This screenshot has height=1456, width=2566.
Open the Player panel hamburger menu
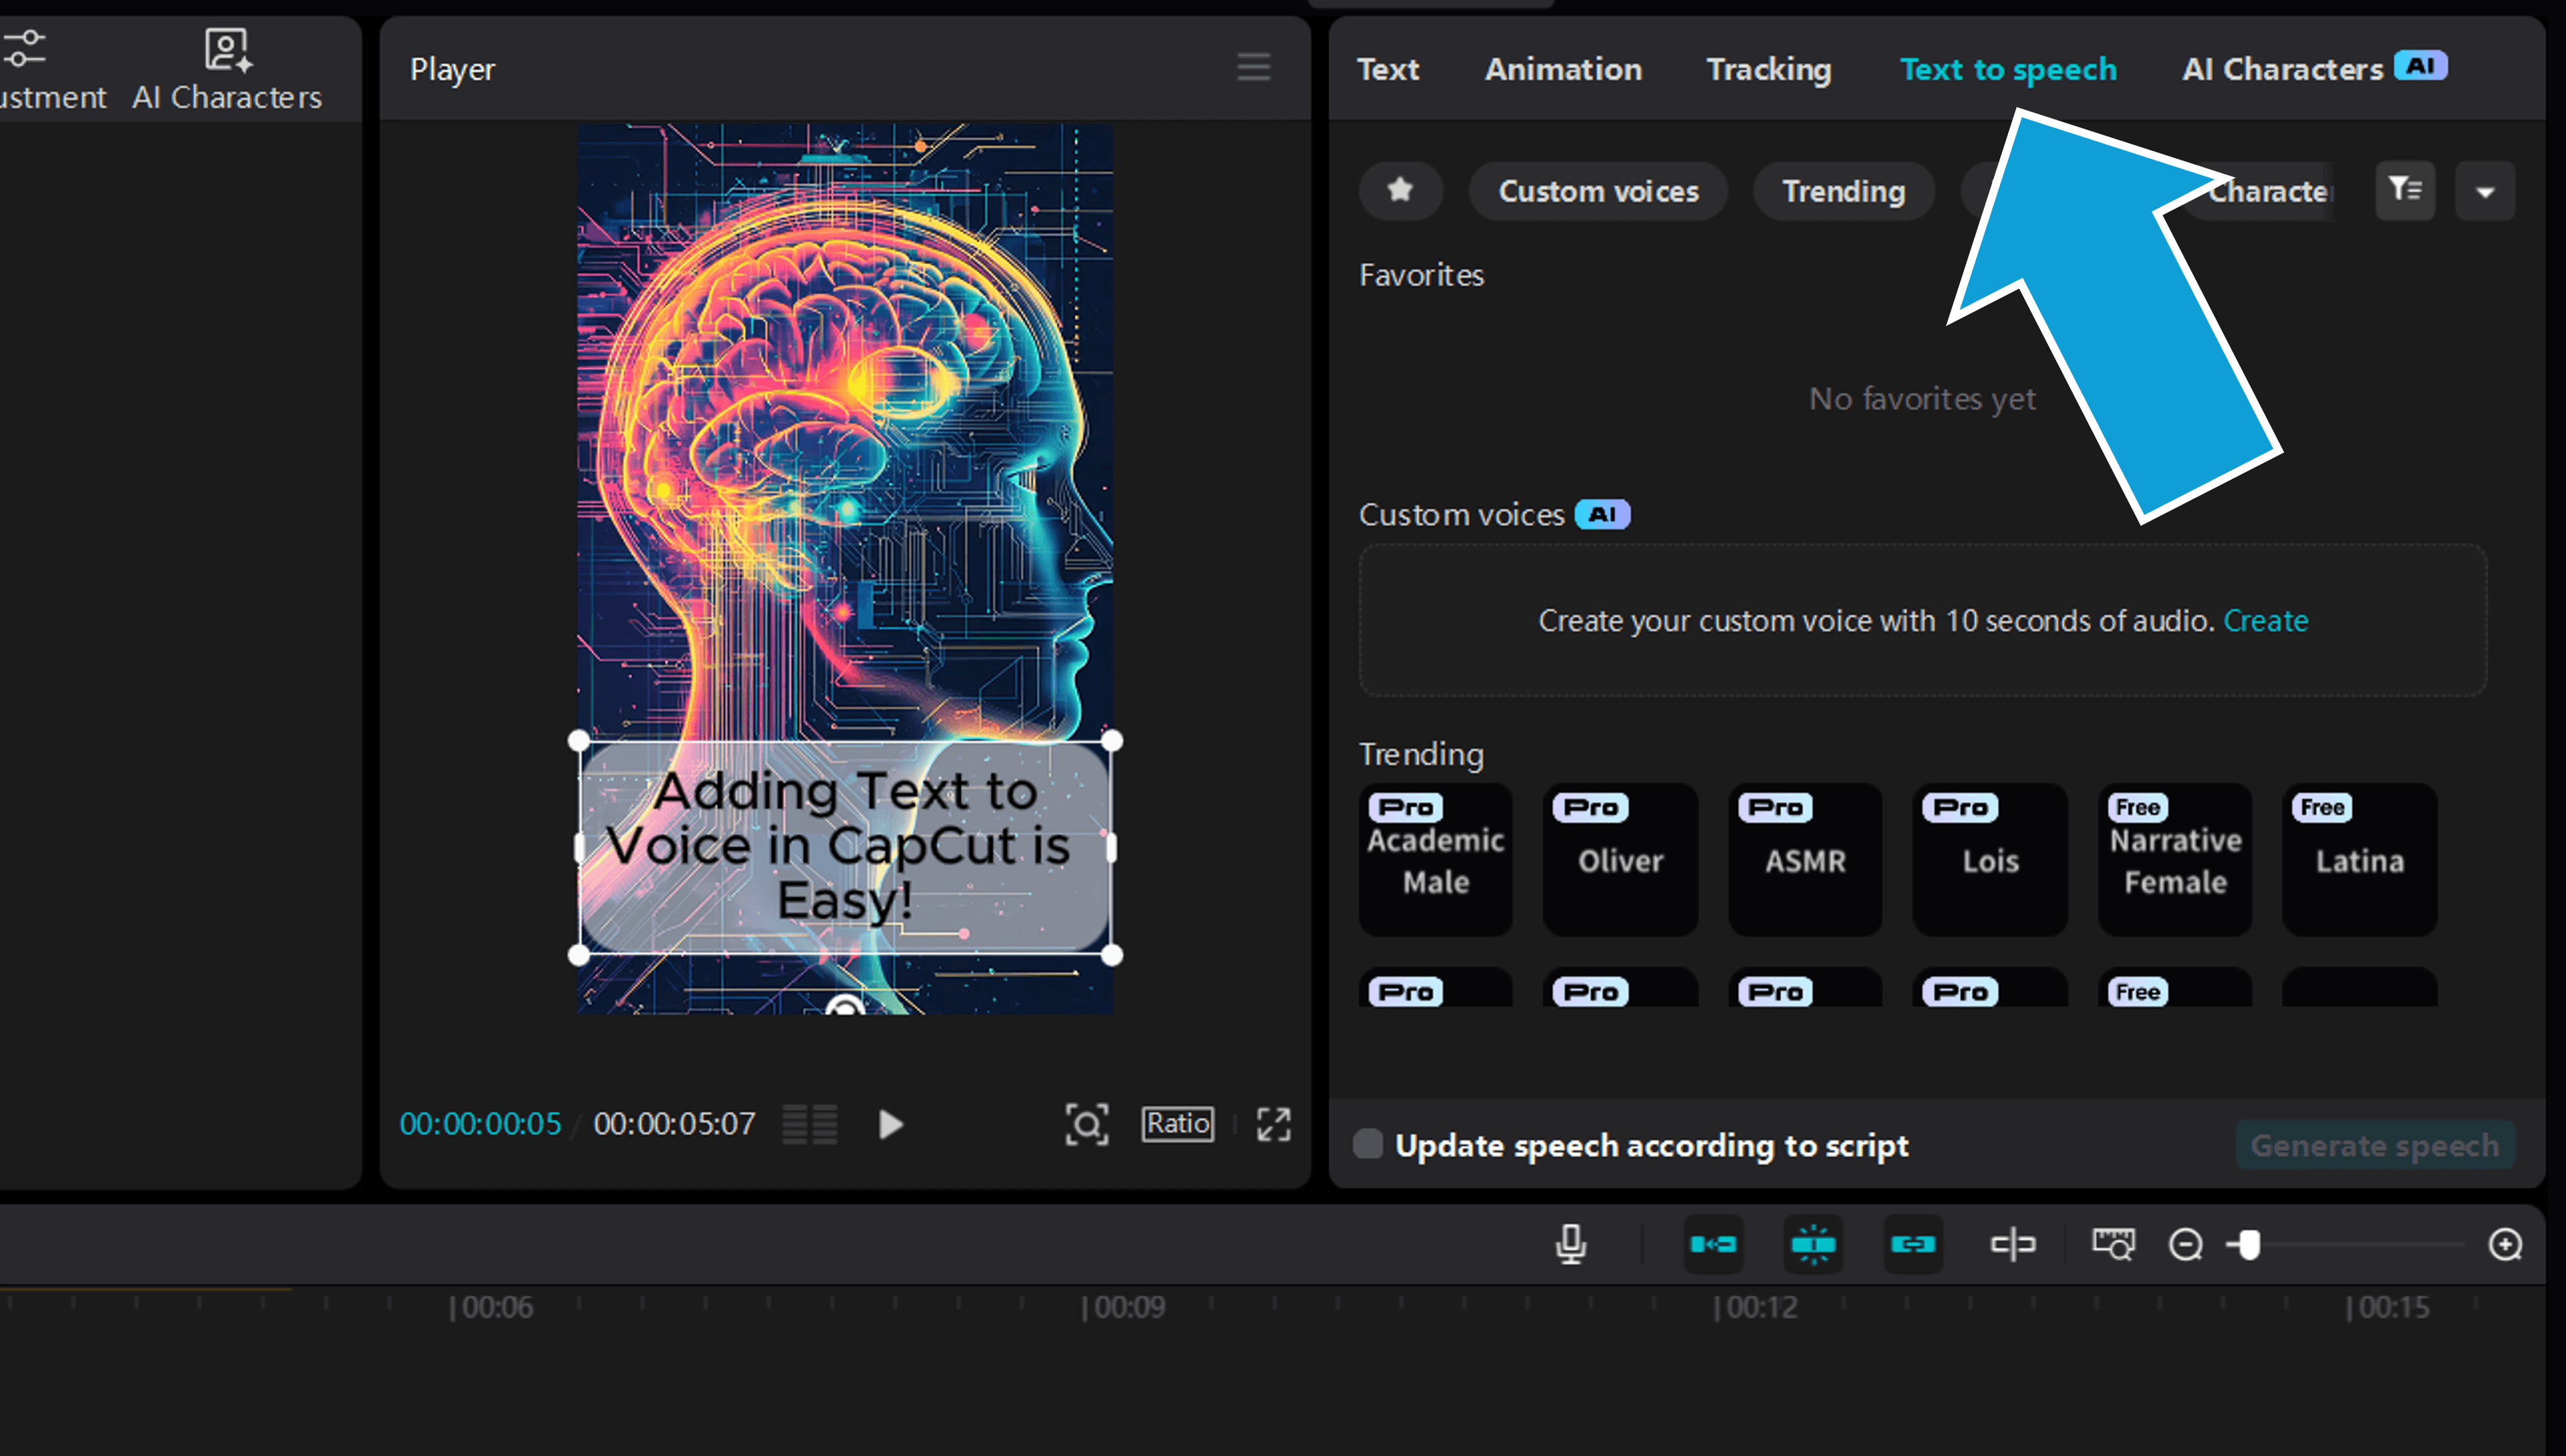click(x=1254, y=68)
